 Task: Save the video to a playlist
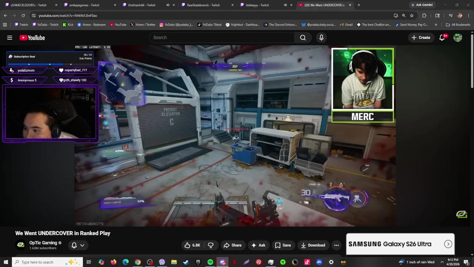pyautogui.click(x=283, y=245)
